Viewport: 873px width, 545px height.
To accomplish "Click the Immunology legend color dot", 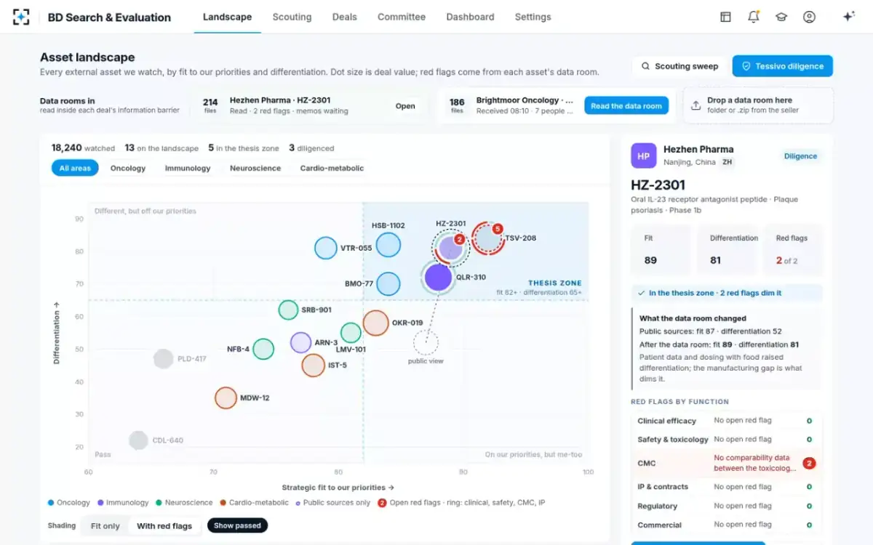I will point(100,502).
